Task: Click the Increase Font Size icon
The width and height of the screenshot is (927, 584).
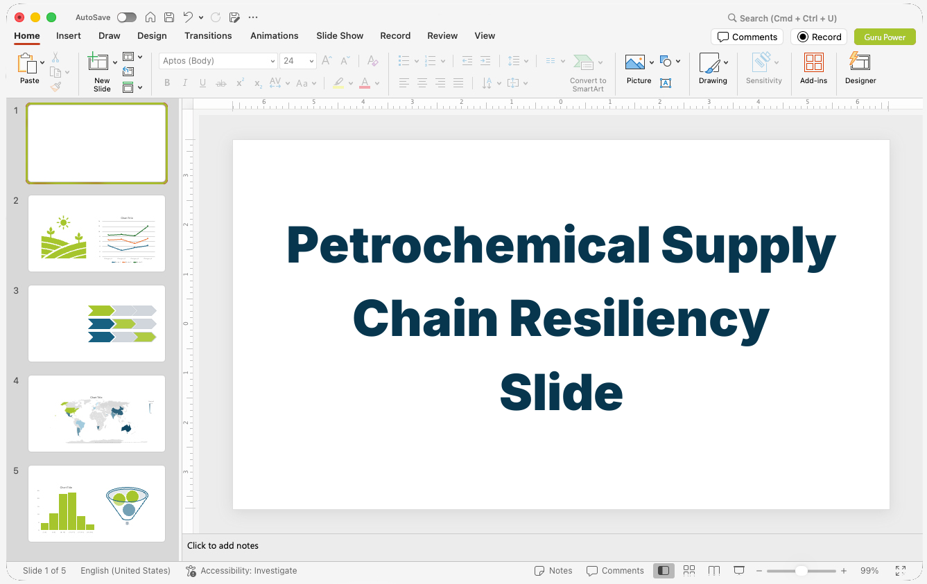Action: 327,61
